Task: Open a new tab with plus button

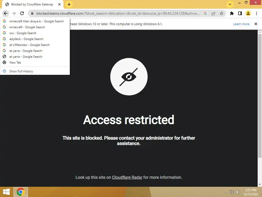Action: click(69, 4)
